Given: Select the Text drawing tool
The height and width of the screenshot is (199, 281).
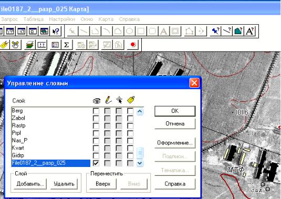Looking at the screenshot, I should point(164,32).
